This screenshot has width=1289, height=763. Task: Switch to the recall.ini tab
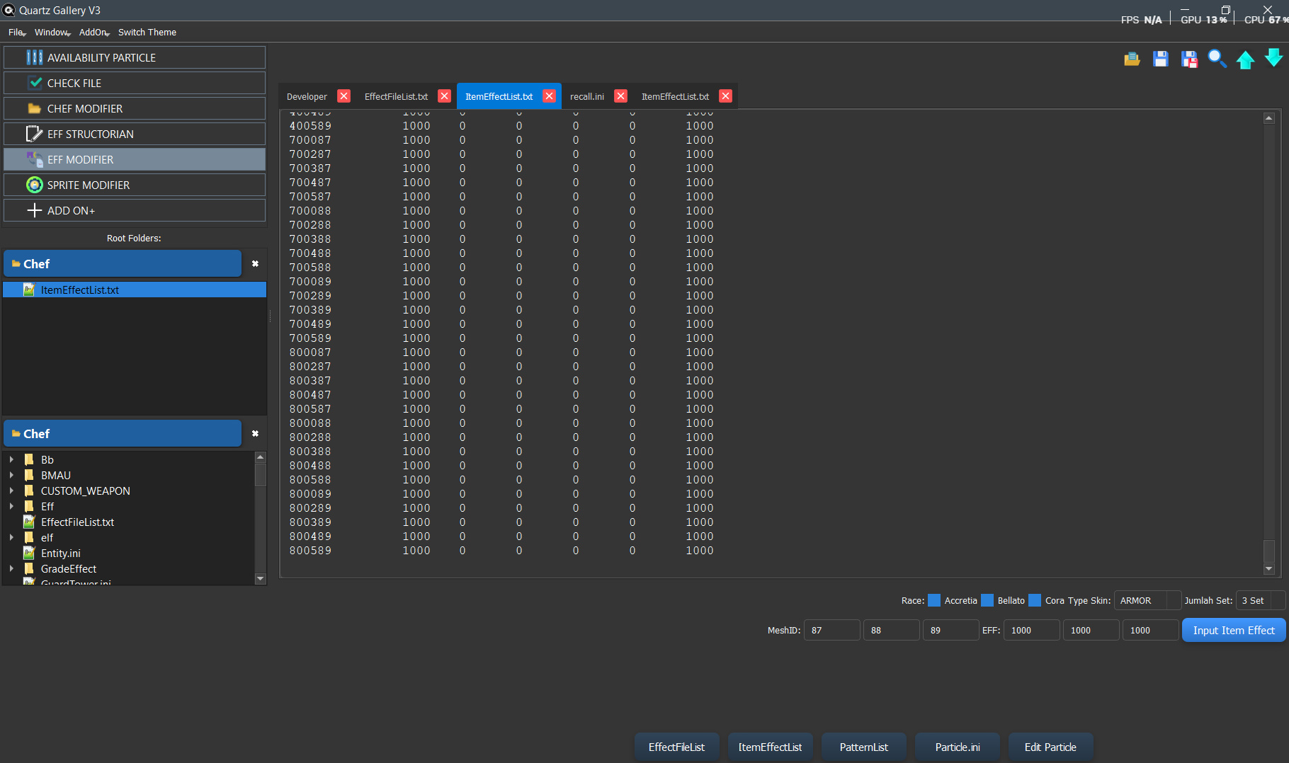(x=586, y=96)
